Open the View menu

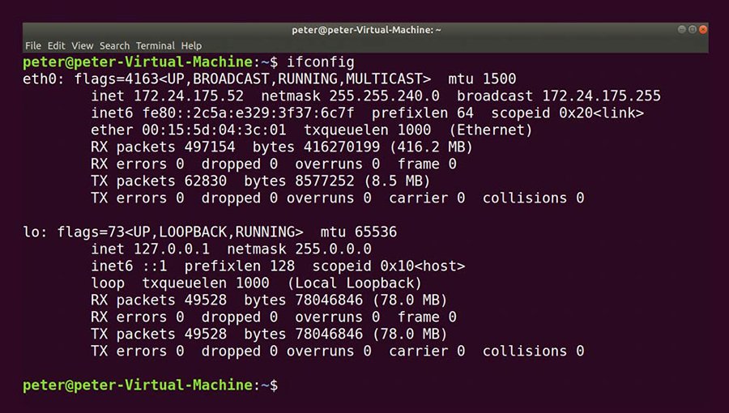(83, 46)
